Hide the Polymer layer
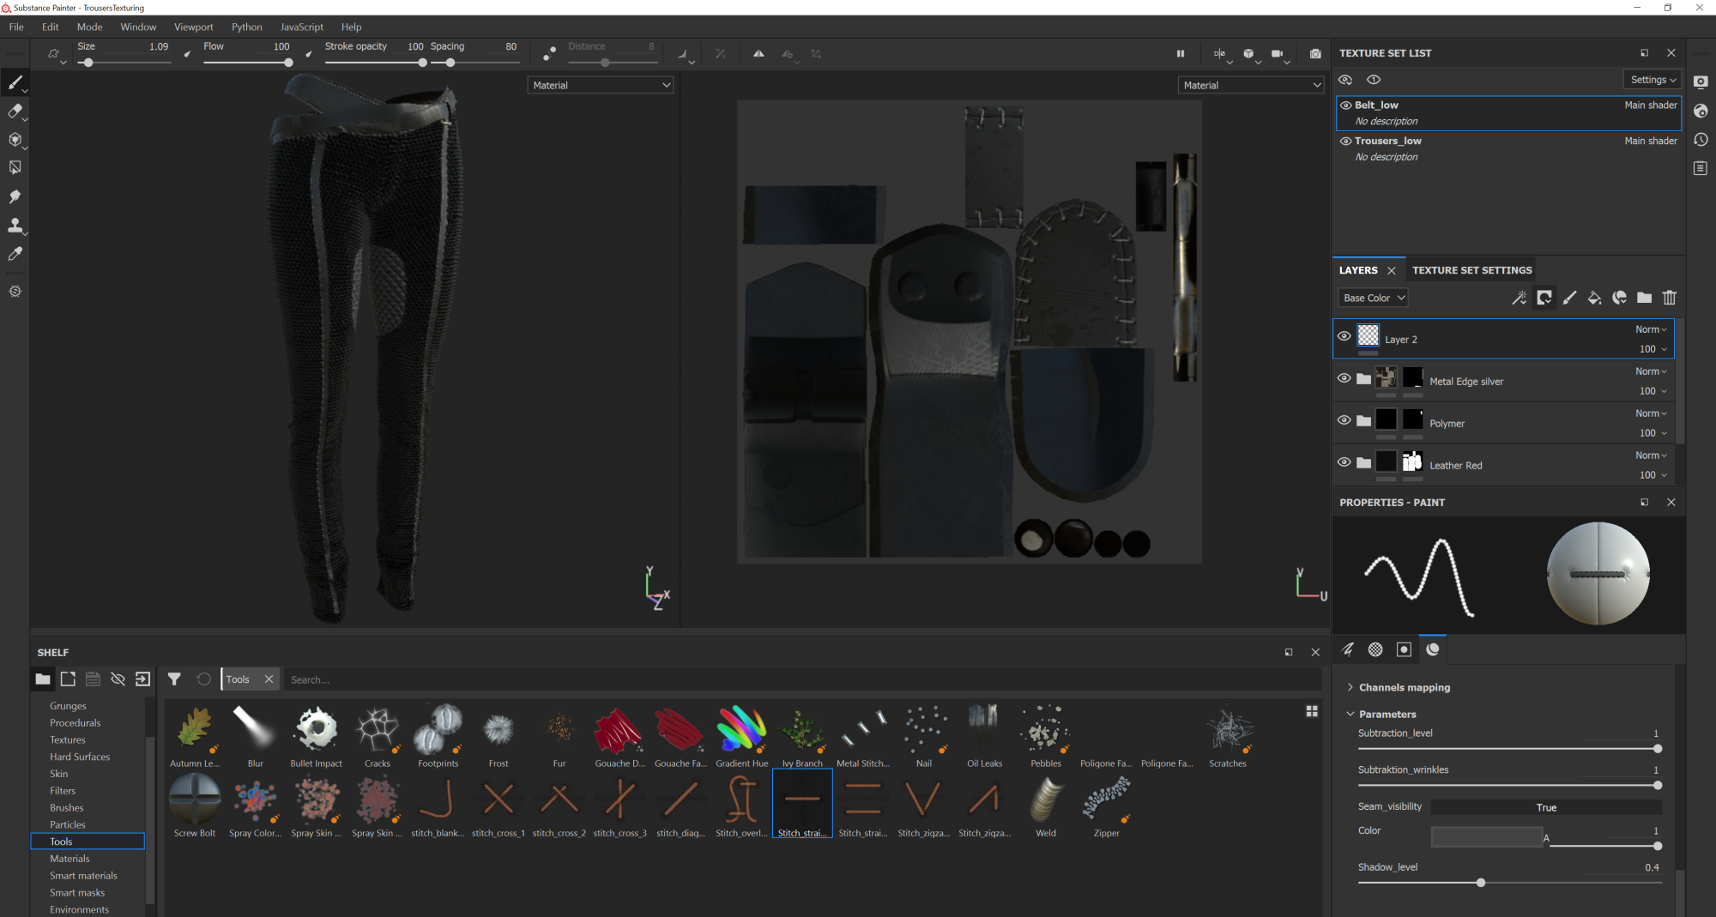 1344,420
